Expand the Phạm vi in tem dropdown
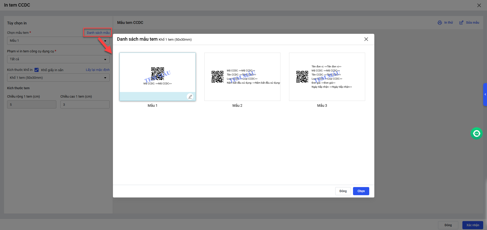Image resolution: width=487 pixels, height=230 pixels. click(x=58, y=59)
